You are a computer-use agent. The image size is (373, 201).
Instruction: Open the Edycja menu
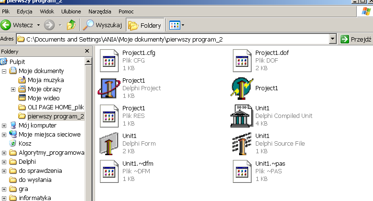pyautogui.click(x=24, y=11)
